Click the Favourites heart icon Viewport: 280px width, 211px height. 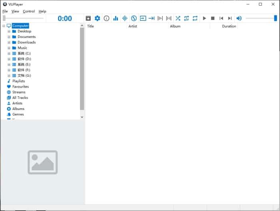click(9, 87)
